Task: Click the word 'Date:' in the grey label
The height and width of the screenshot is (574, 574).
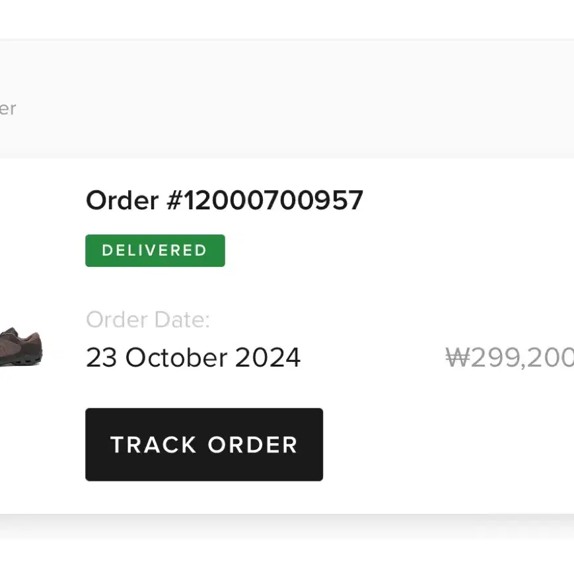Action: (182, 320)
